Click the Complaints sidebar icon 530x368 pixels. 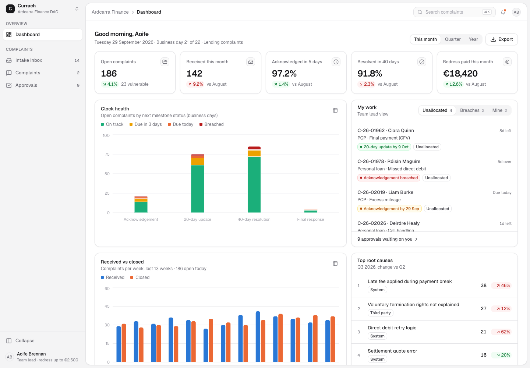pos(9,73)
